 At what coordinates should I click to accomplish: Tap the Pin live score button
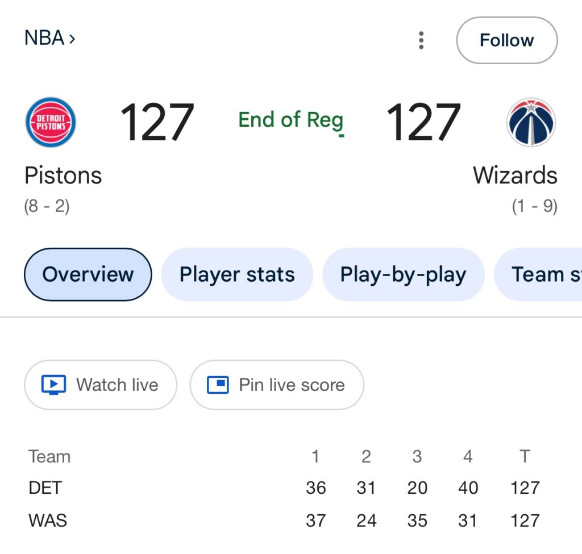[x=277, y=385]
